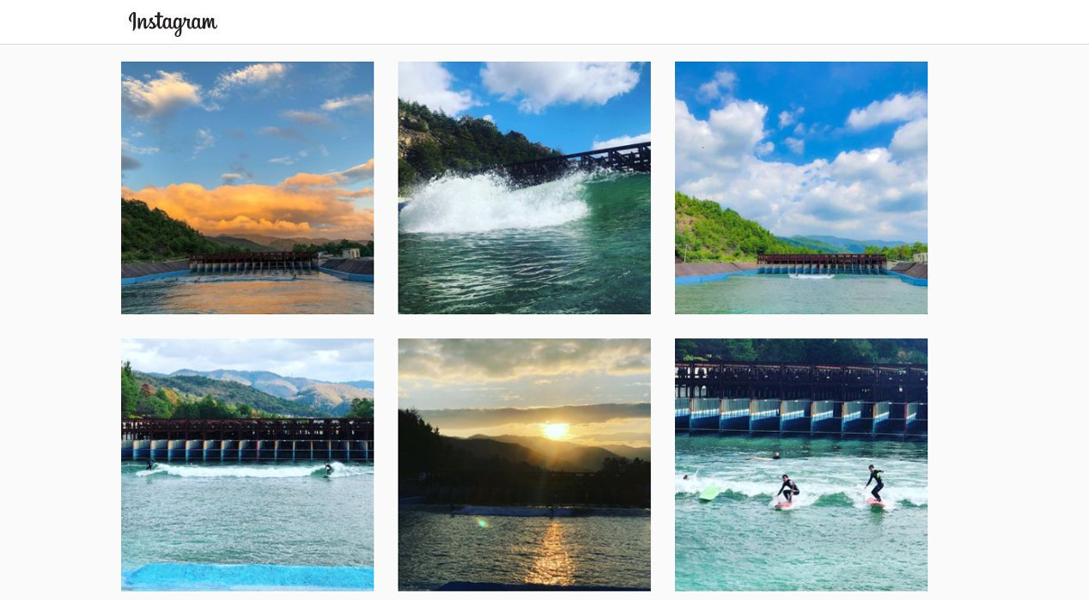Open the sun setting over hills photo

pyautogui.click(x=524, y=464)
